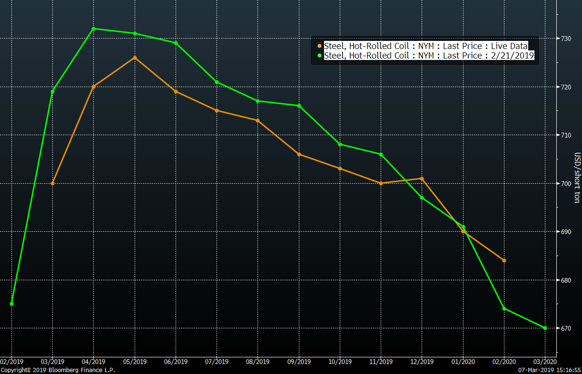
Task: Click the green curve's peak point at 04/2019
Action: [x=93, y=29]
